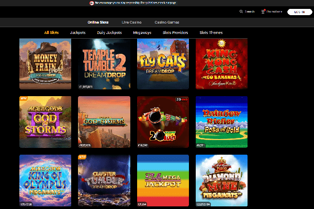
Task: Click the LOG IN button
Action: 299,12
